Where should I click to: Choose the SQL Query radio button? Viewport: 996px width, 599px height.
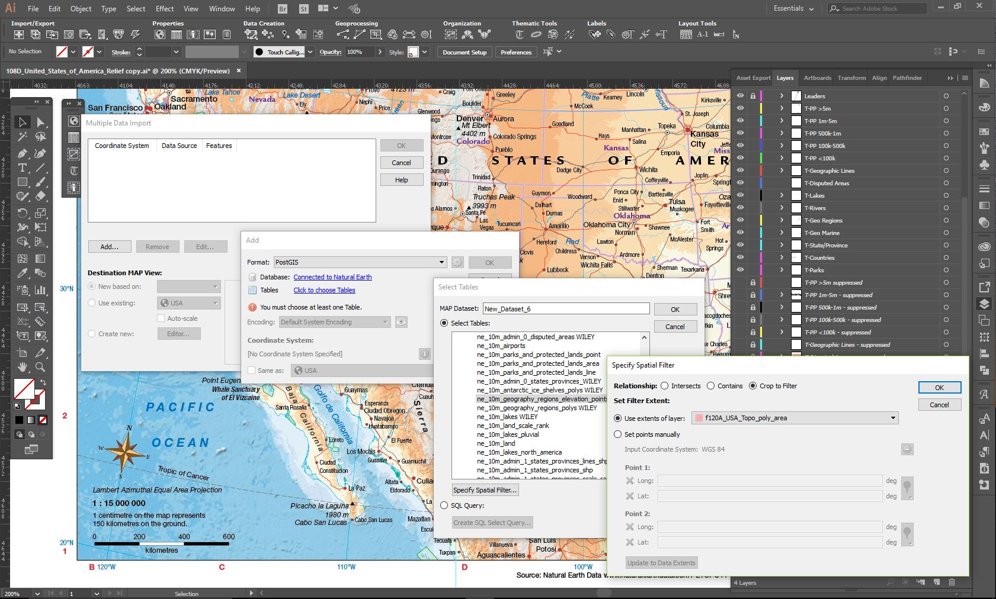coord(444,505)
